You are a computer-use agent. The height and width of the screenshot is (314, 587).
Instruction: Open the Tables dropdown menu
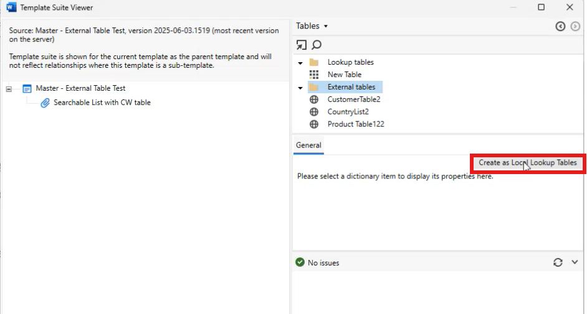pos(312,26)
